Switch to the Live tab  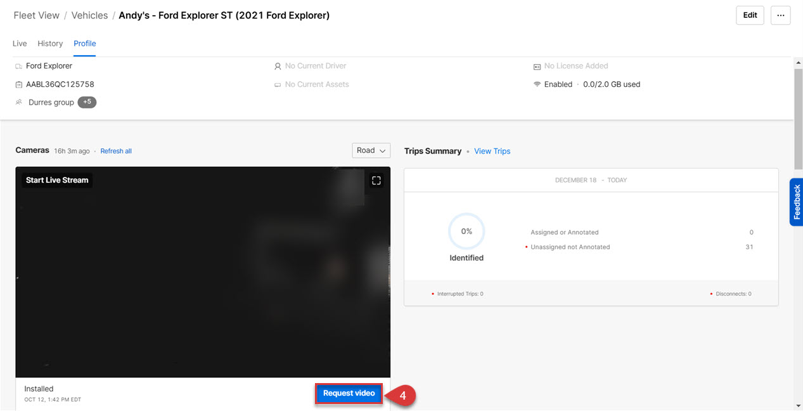19,43
